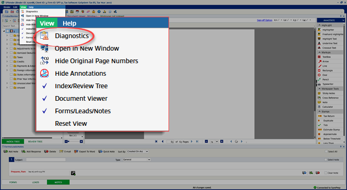This screenshot has width=347, height=190.
Task: Collapse the Stamps section
Action: tap(319, 111)
